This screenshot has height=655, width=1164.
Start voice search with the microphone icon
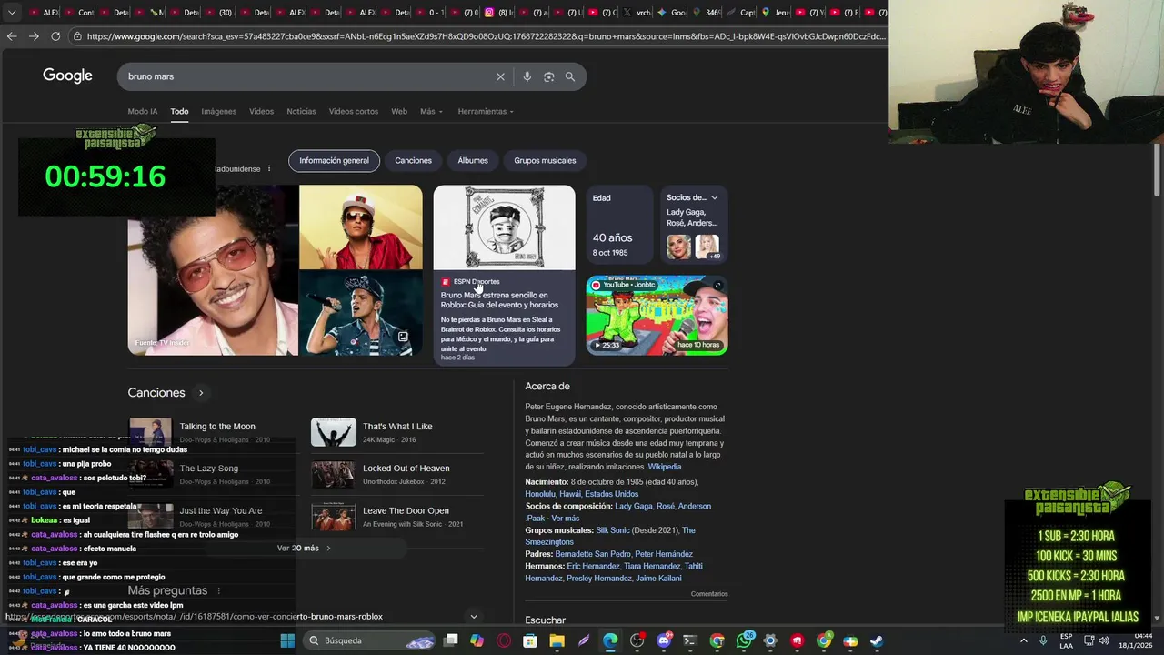coord(527,76)
